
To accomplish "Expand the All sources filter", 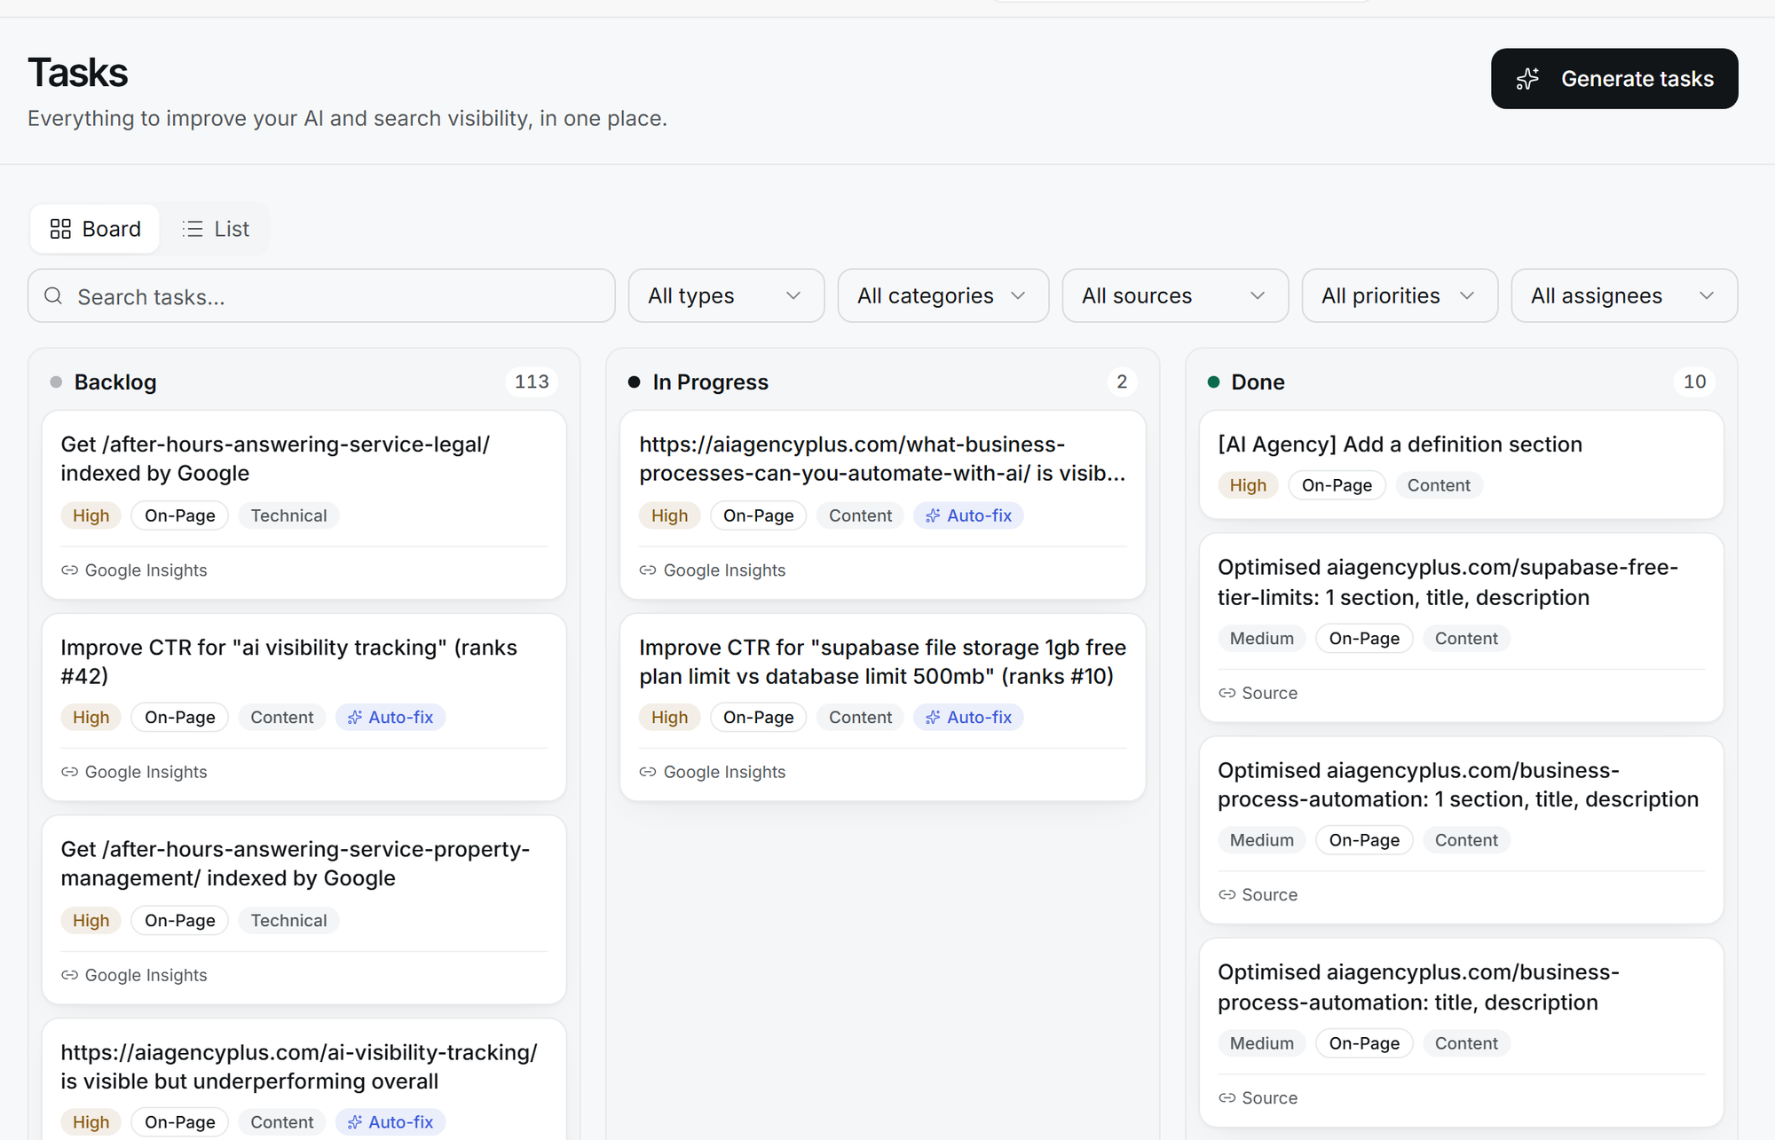I will [x=1175, y=295].
